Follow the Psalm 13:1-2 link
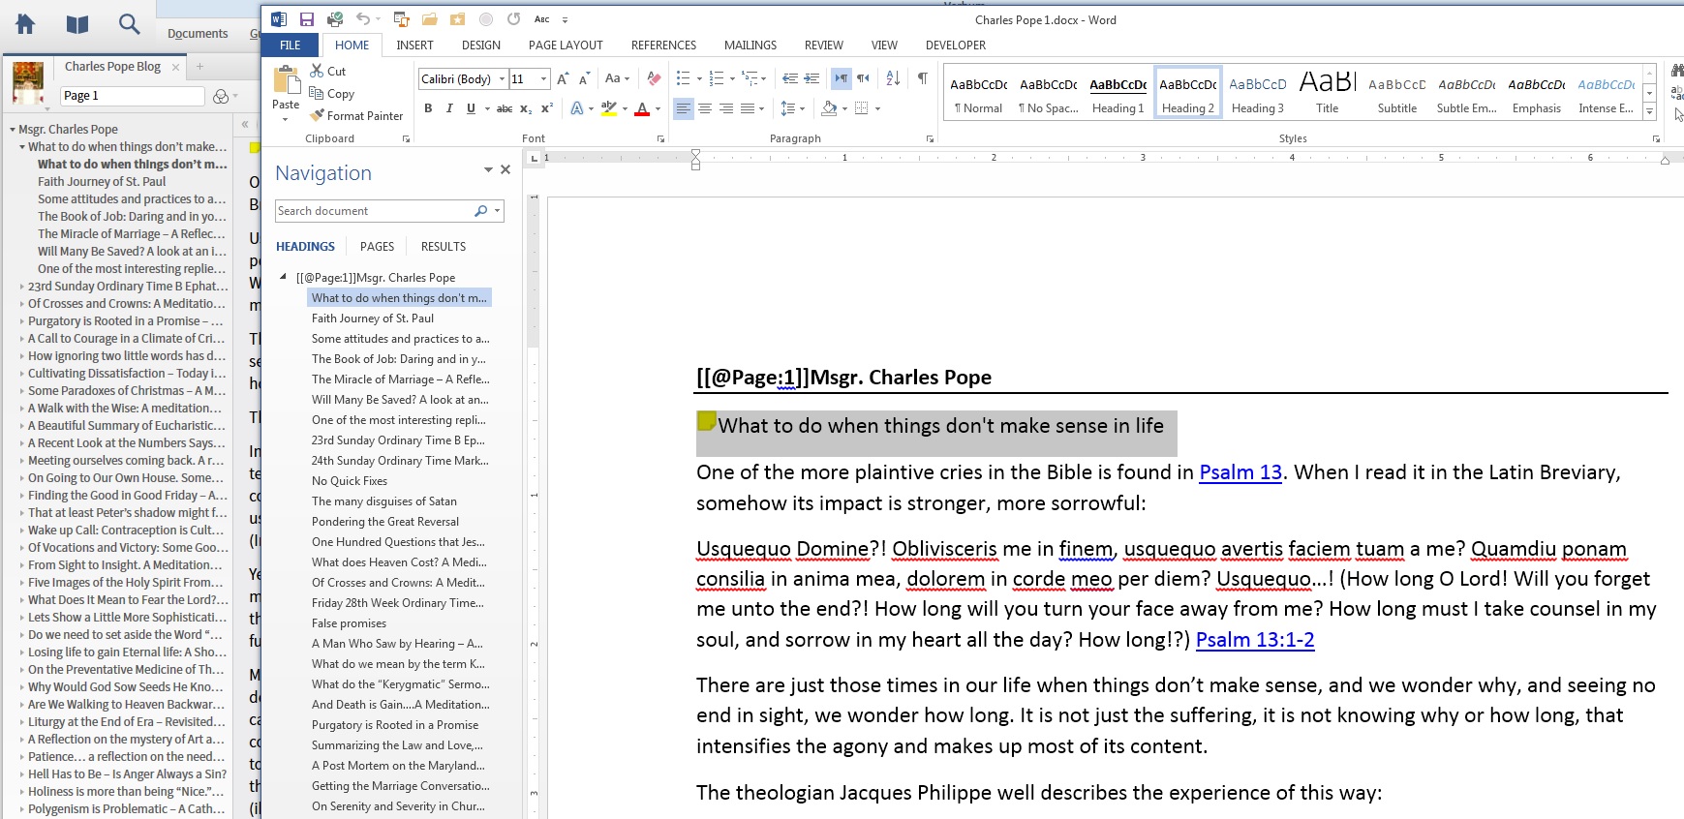Viewport: 1684px width, 819px height. tap(1255, 640)
